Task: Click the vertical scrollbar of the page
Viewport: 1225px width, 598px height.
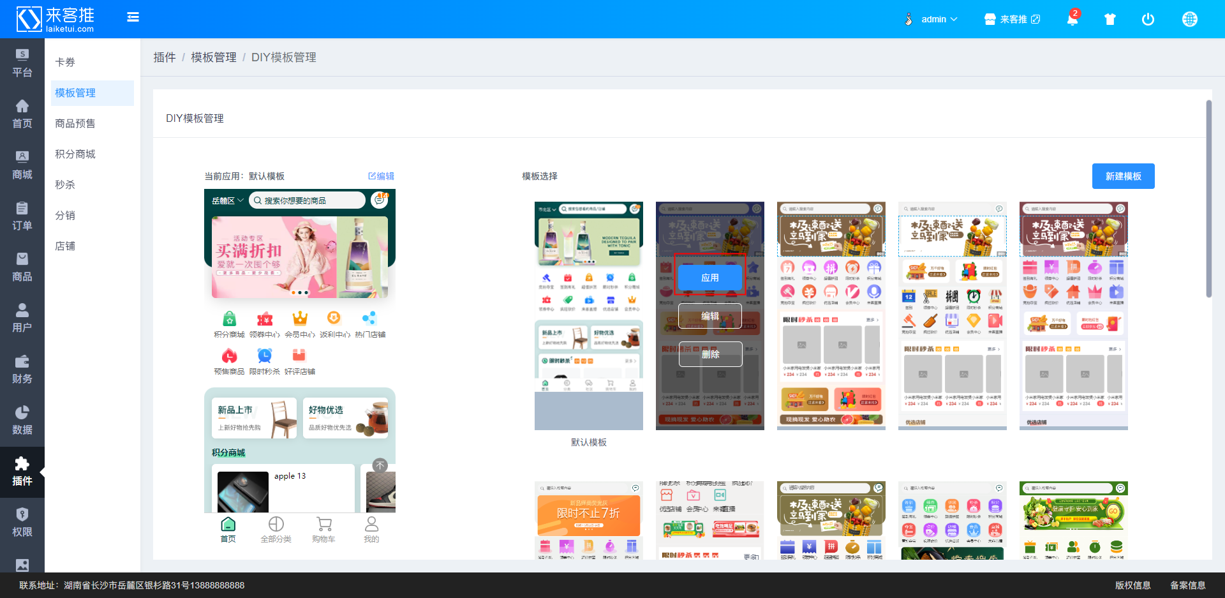Action: [x=1208, y=198]
